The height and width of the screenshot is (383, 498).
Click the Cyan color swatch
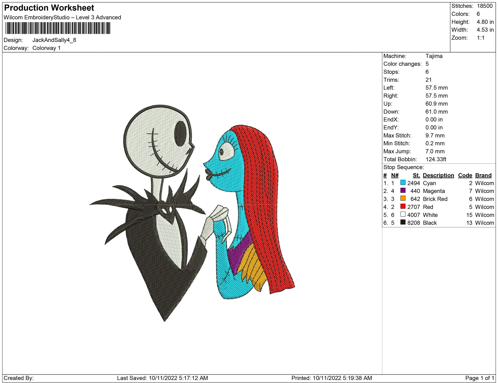tap(403, 183)
